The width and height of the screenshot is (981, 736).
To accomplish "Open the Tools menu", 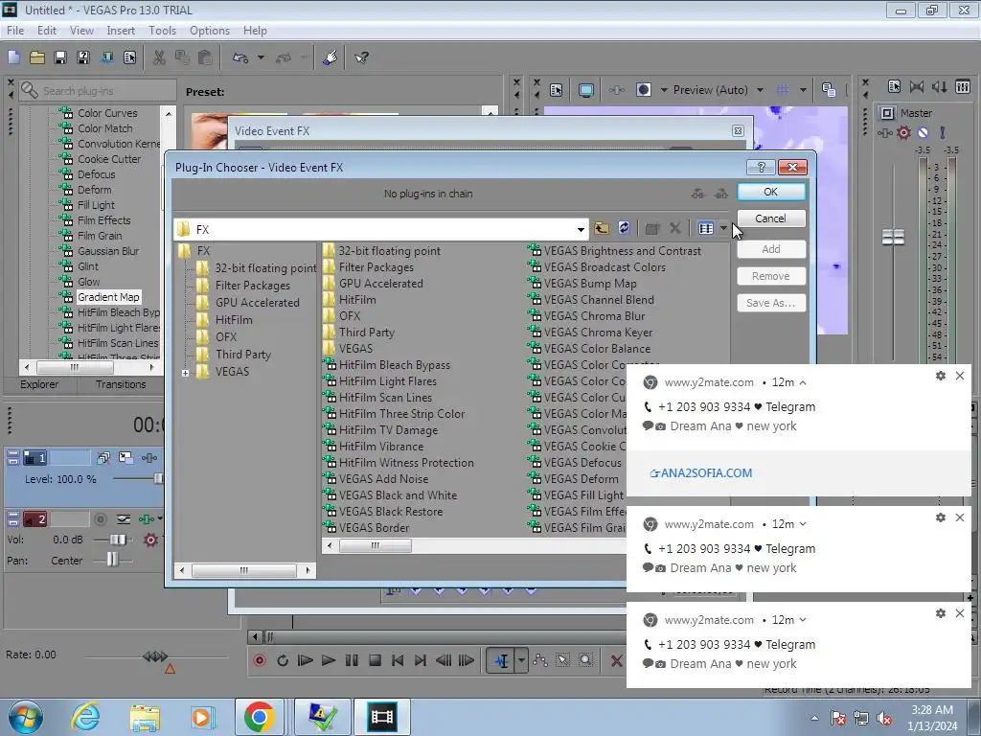I will point(162,30).
